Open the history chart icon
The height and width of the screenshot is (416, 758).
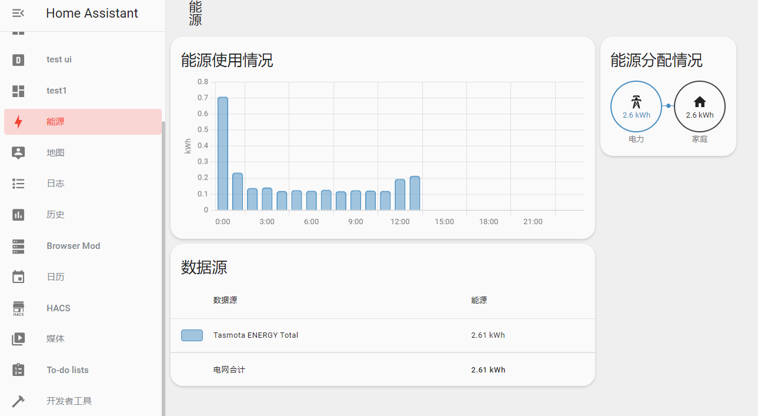18,215
